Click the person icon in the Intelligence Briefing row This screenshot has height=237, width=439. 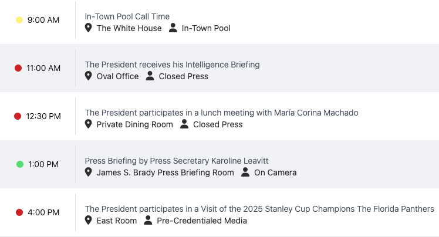[x=150, y=76]
